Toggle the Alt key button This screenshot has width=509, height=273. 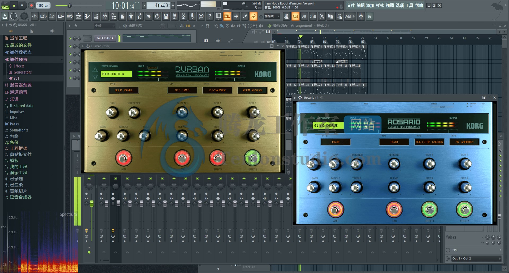point(304,16)
